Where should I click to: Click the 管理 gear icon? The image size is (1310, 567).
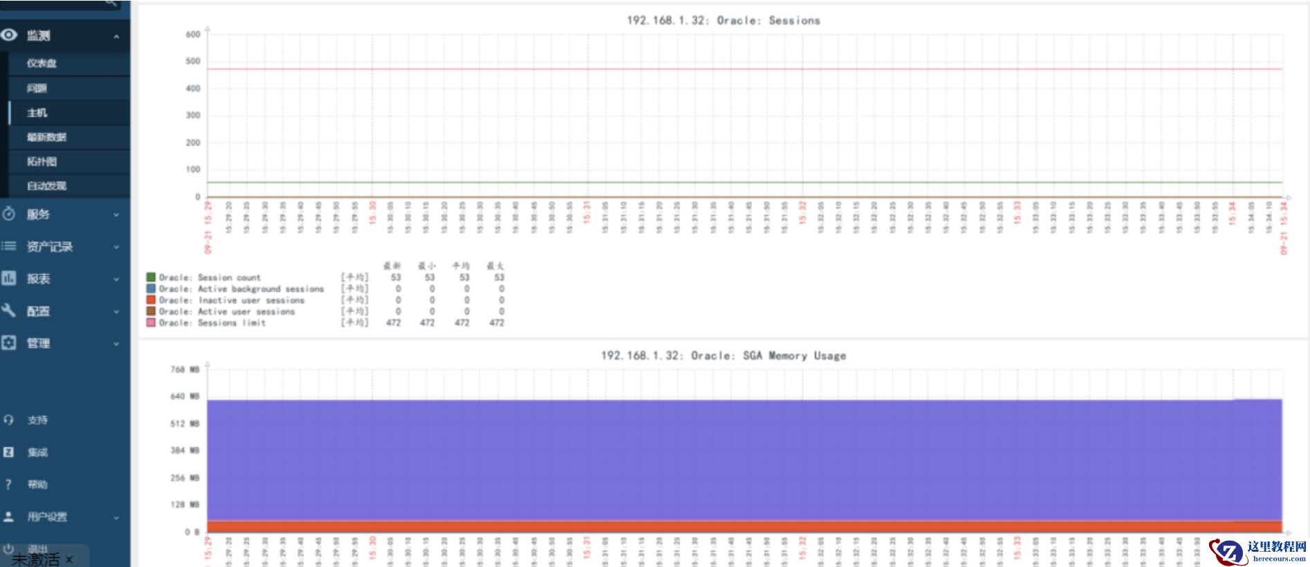tap(9, 342)
